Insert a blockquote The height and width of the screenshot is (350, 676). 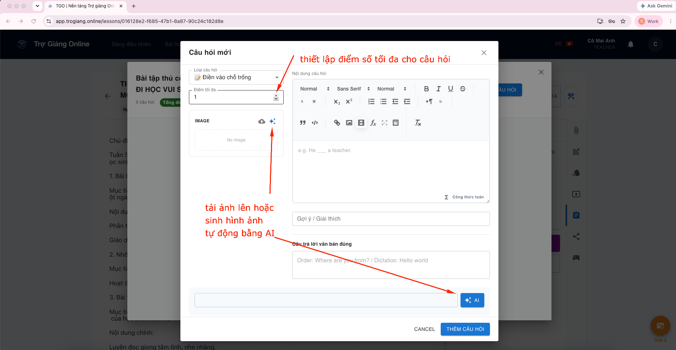(x=302, y=123)
